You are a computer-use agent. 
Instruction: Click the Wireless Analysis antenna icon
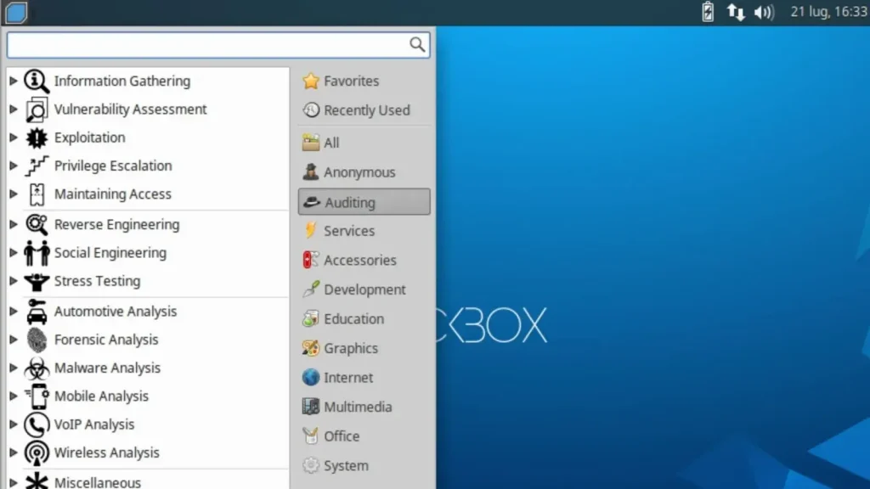[x=37, y=453]
